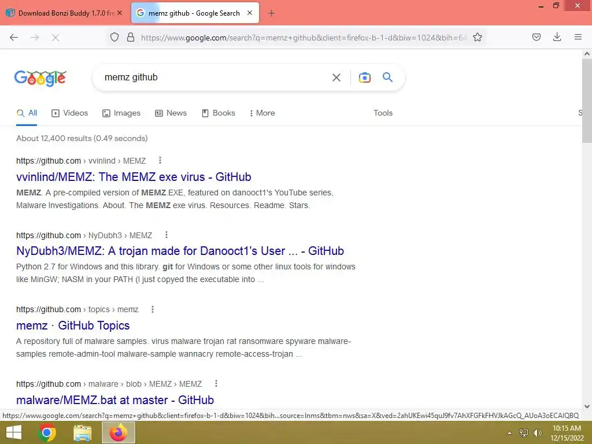Open NyDubh3/MEMZ trojan GitHub link

click(180, 251)
